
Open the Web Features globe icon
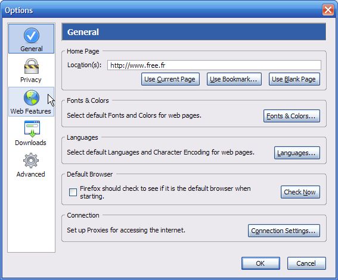[32, 97]
